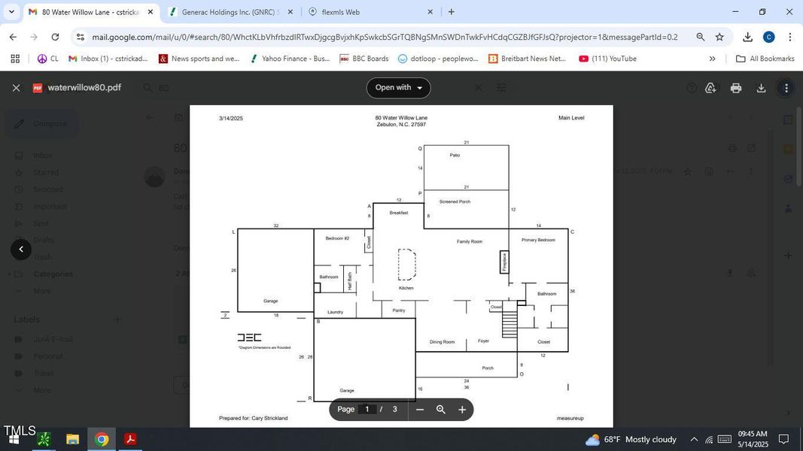The height and width of the screenshot is (451, 803).
Task: Zoom in on the floor plan
Action: [x=462, y=410]
